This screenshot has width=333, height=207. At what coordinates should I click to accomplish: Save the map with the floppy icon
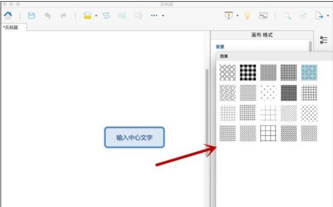click(32, 15)
